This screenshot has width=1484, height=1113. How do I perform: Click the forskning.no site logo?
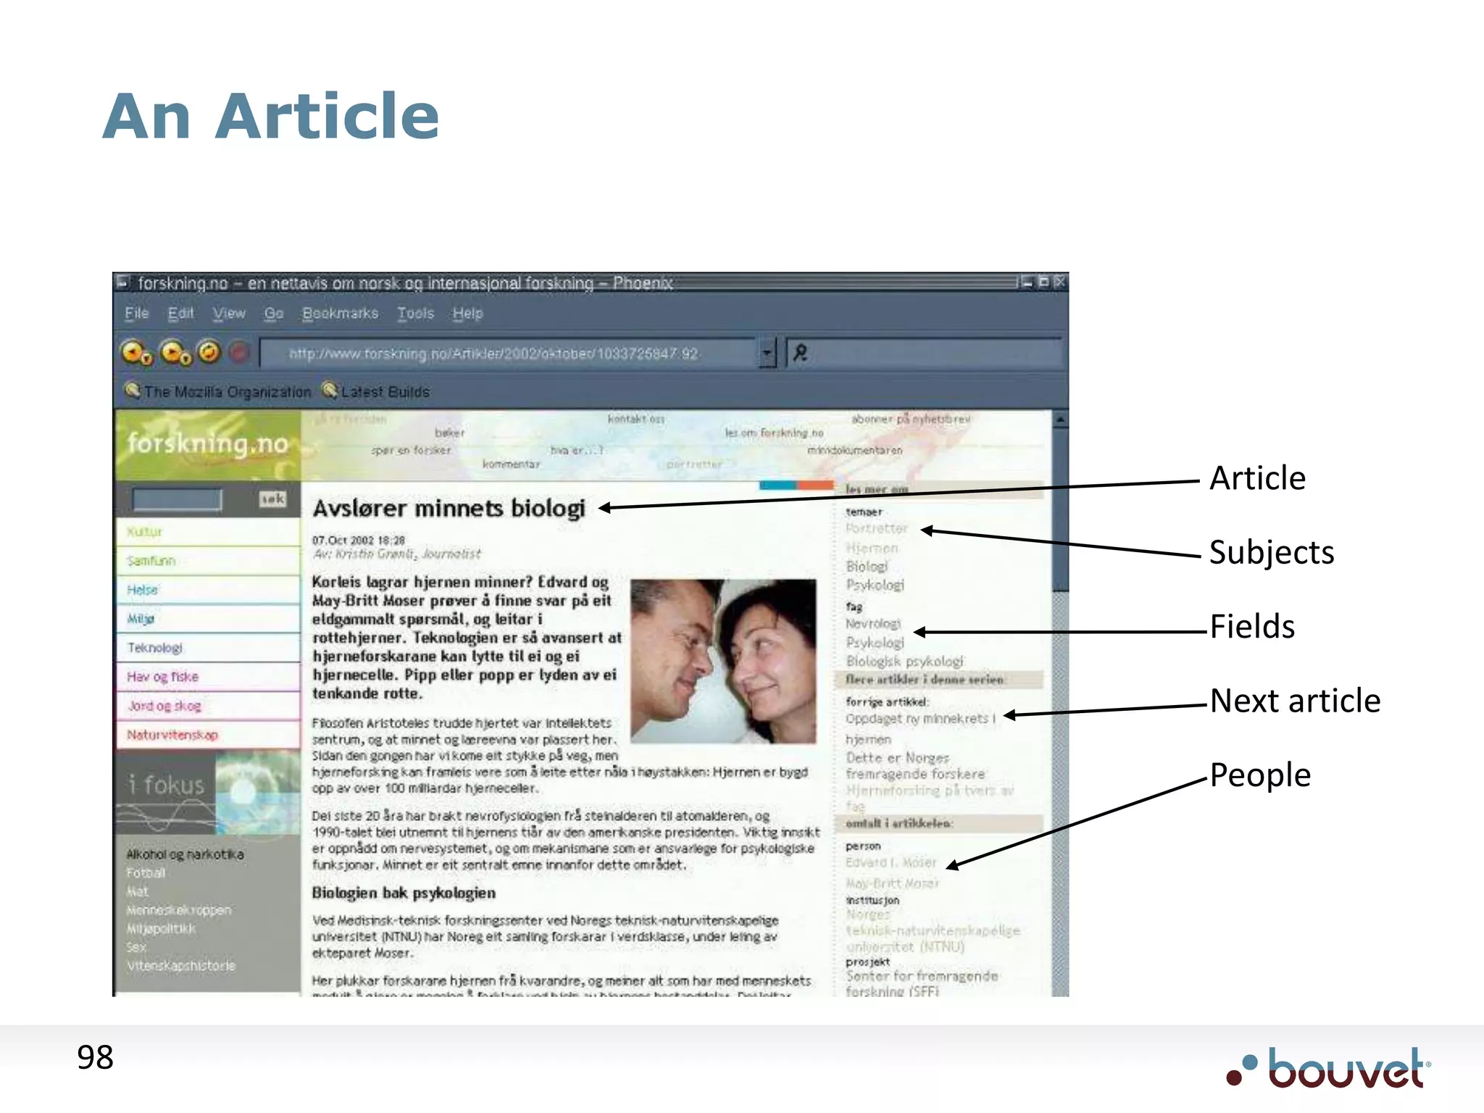[x=208, y=443]
